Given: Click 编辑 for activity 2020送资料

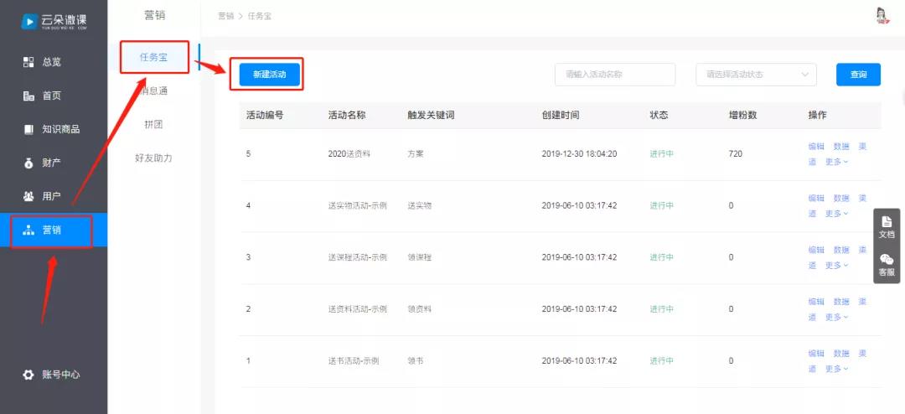Looking at the screenshot, I should tap(816, 147).
